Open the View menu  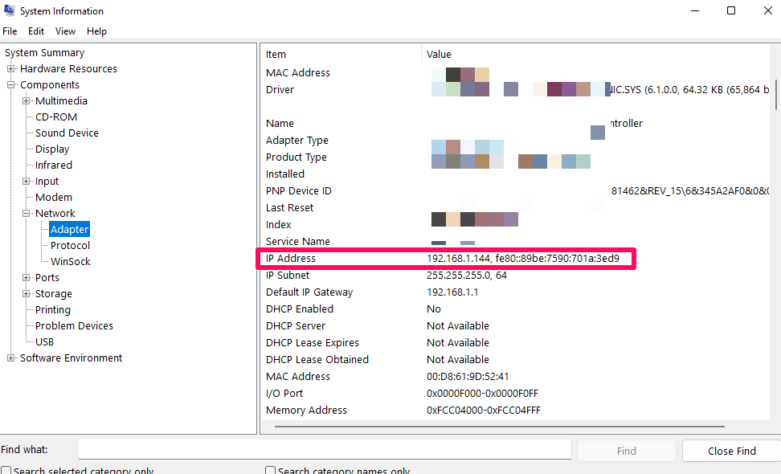65,31
